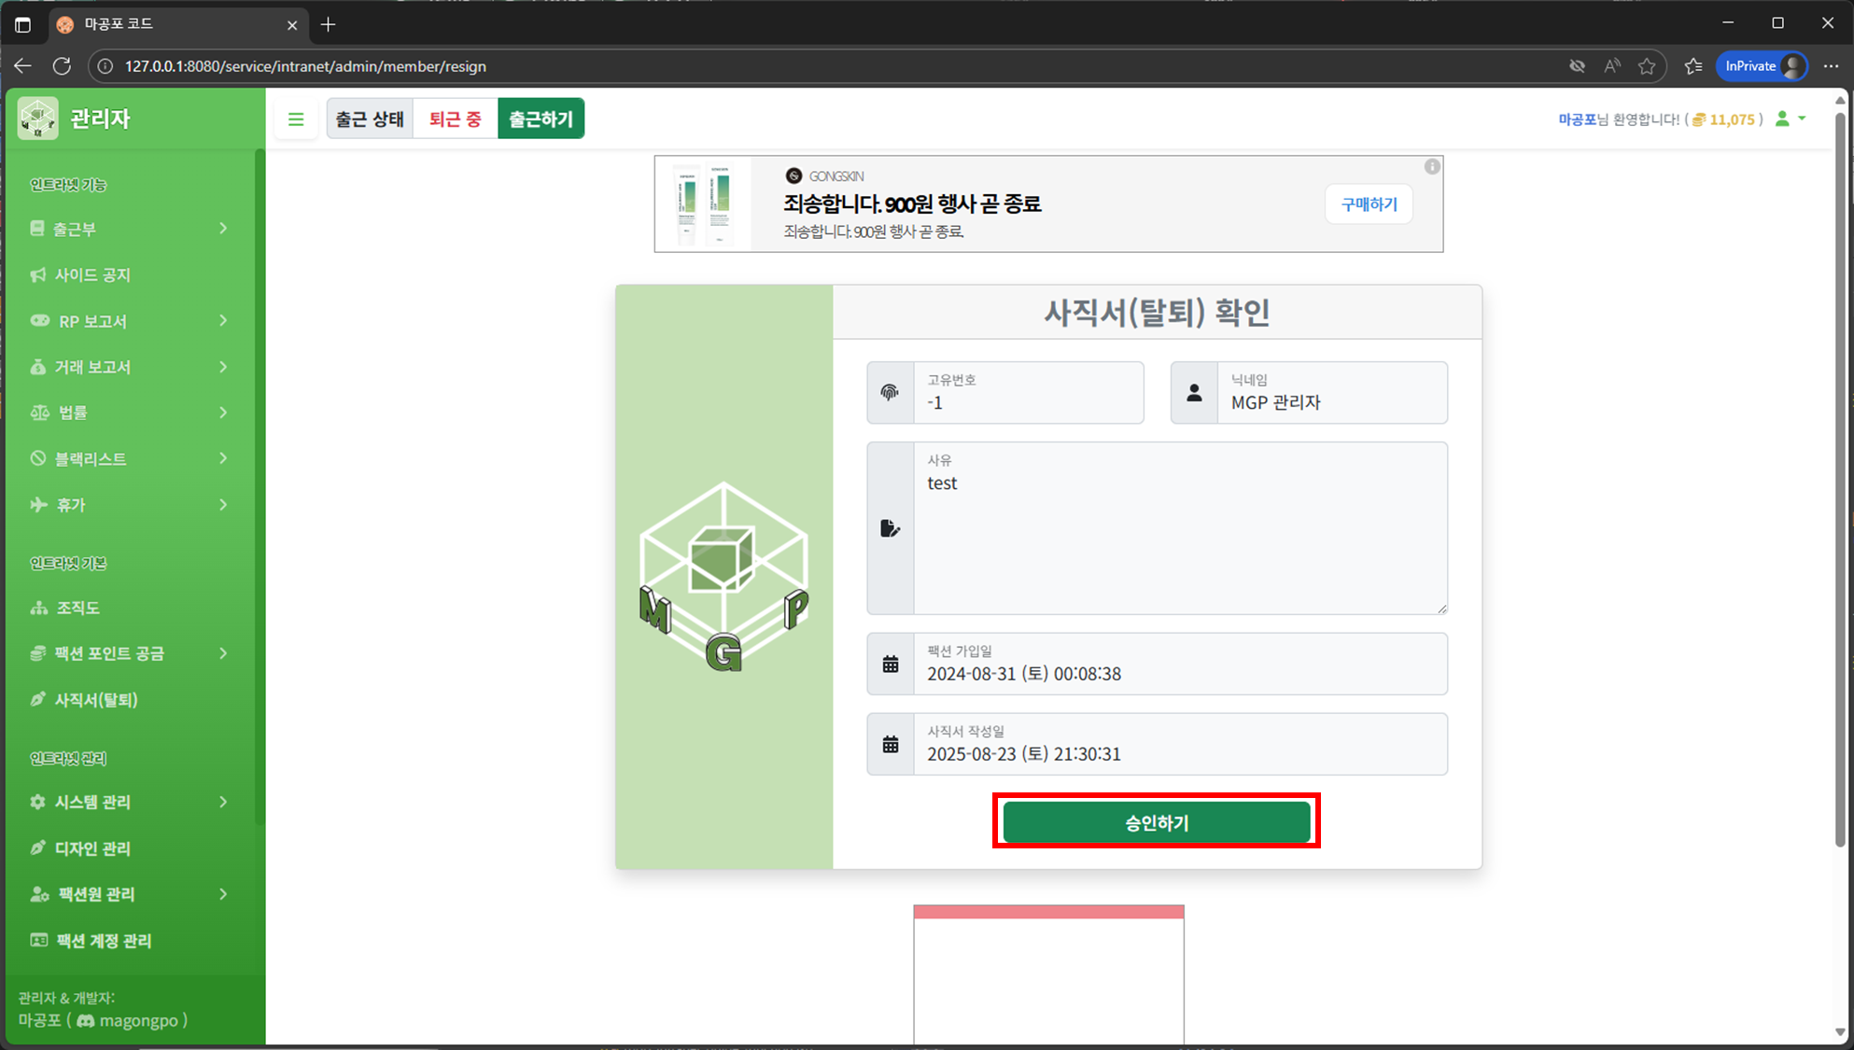Screen dimensions: 1854x1050
Task: Expand the 출근부 submenu chevron
Action: [223, 229]
